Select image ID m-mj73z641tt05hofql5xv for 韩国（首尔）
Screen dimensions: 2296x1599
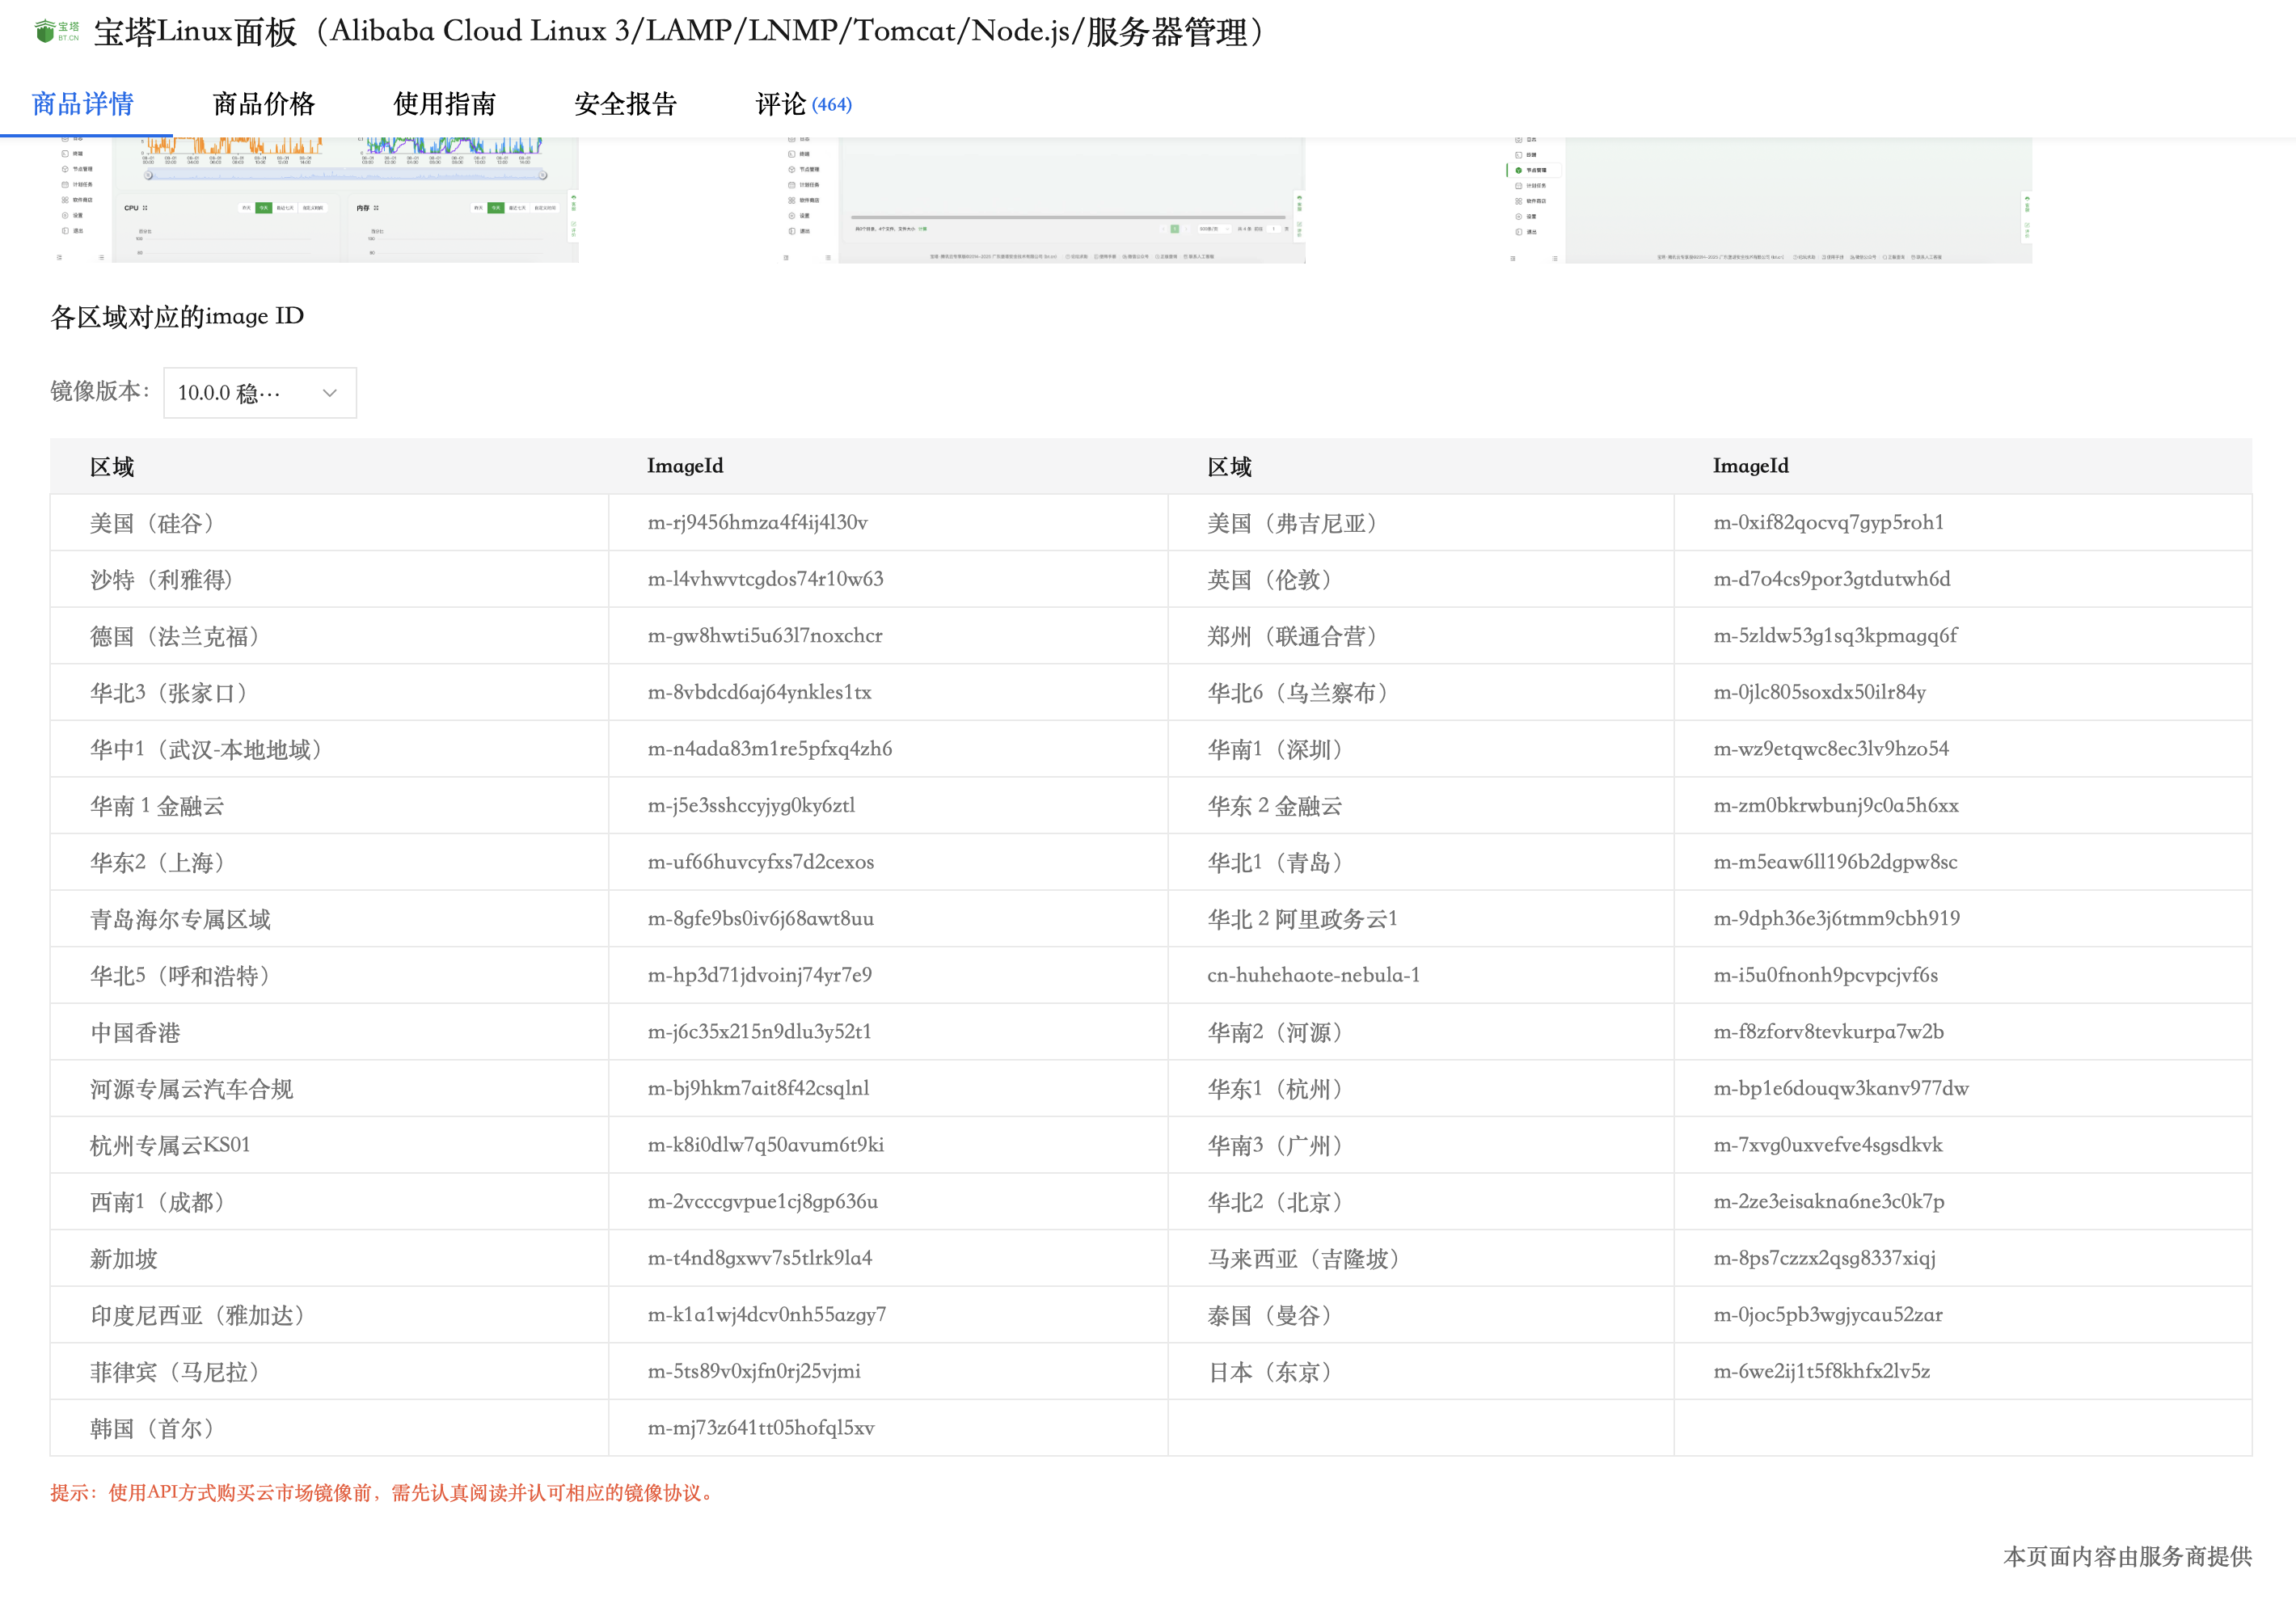(761, 1428)
